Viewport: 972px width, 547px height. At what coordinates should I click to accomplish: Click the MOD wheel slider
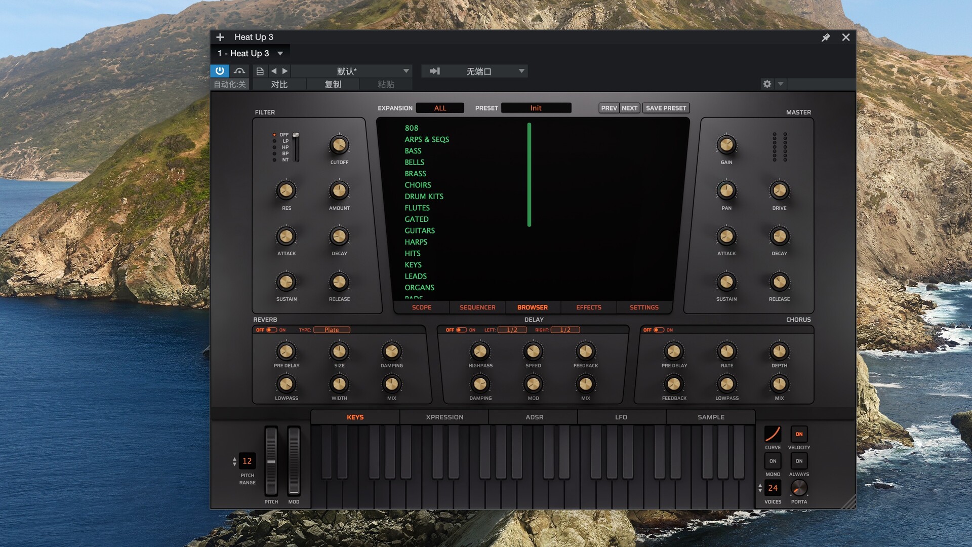pyautogui.click(x=294, y=461)
